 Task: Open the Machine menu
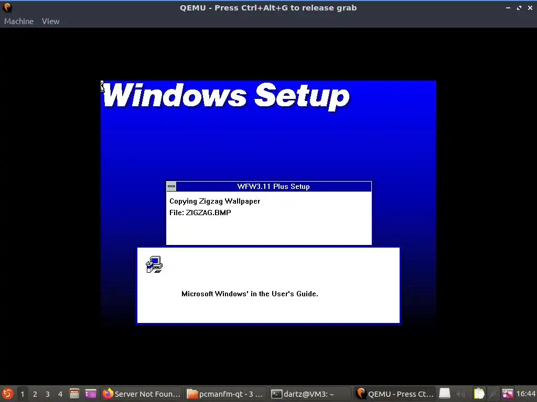coord(19,21)
